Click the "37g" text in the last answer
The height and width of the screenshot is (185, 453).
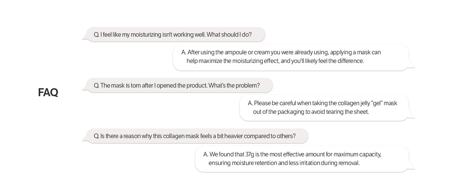pyautogui.click(x=250, y=154)
